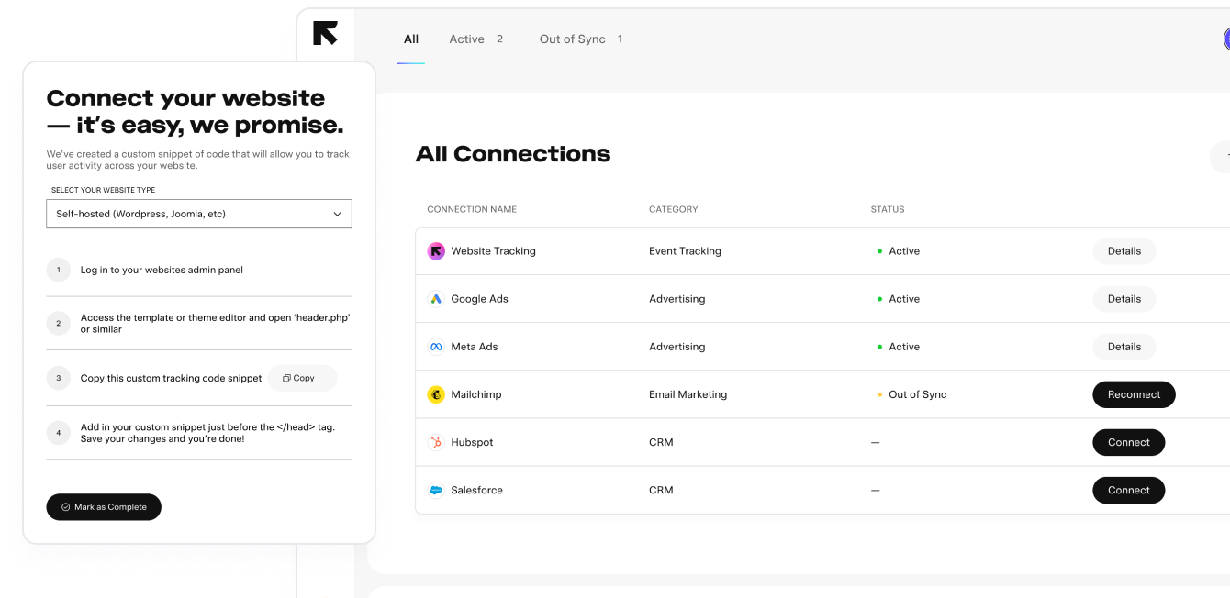The image size is (1230, 598).
Task: Click Hubspot's CRM category cell
Action: [661, 442]
